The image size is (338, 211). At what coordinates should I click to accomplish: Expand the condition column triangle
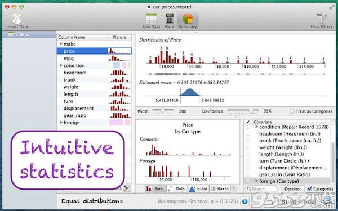[x=61, y=65]
